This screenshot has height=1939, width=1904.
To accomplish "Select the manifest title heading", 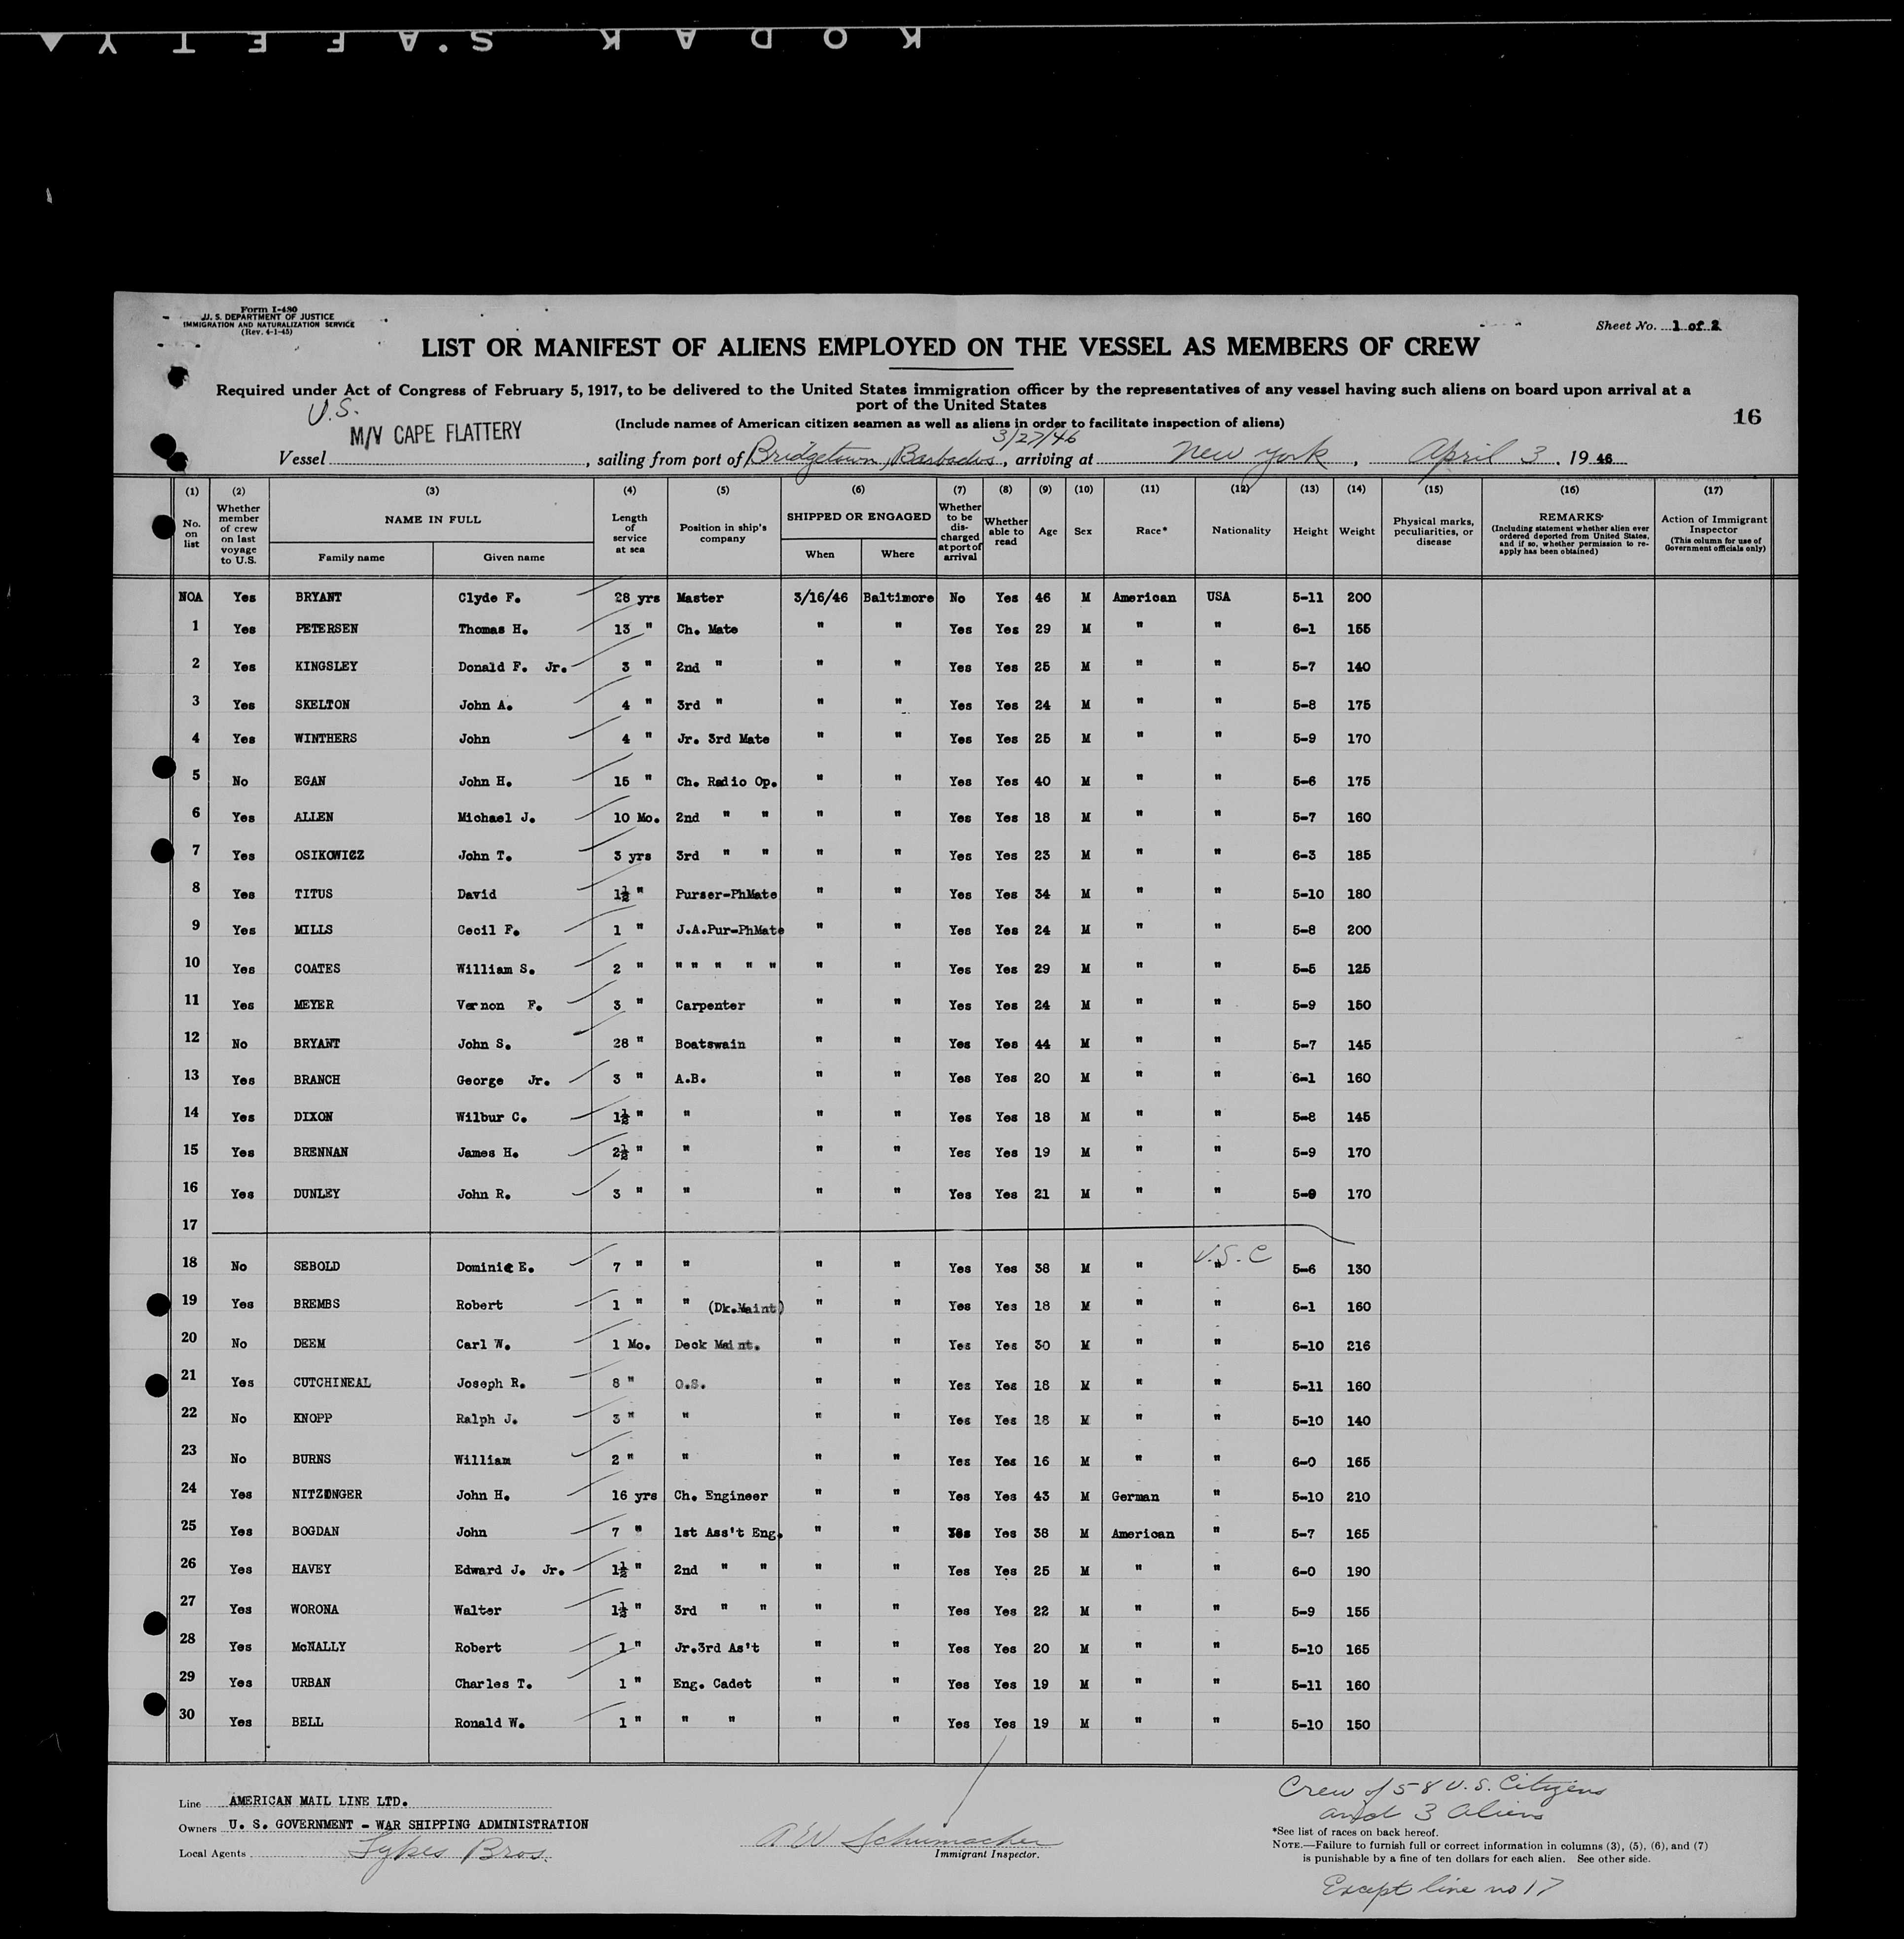I will tap(949, 348).
